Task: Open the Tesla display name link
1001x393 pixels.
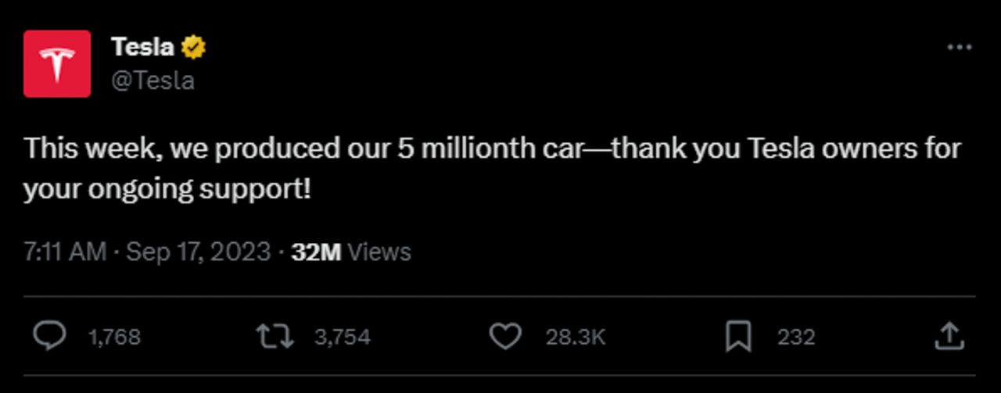Action: coord(142,48)
